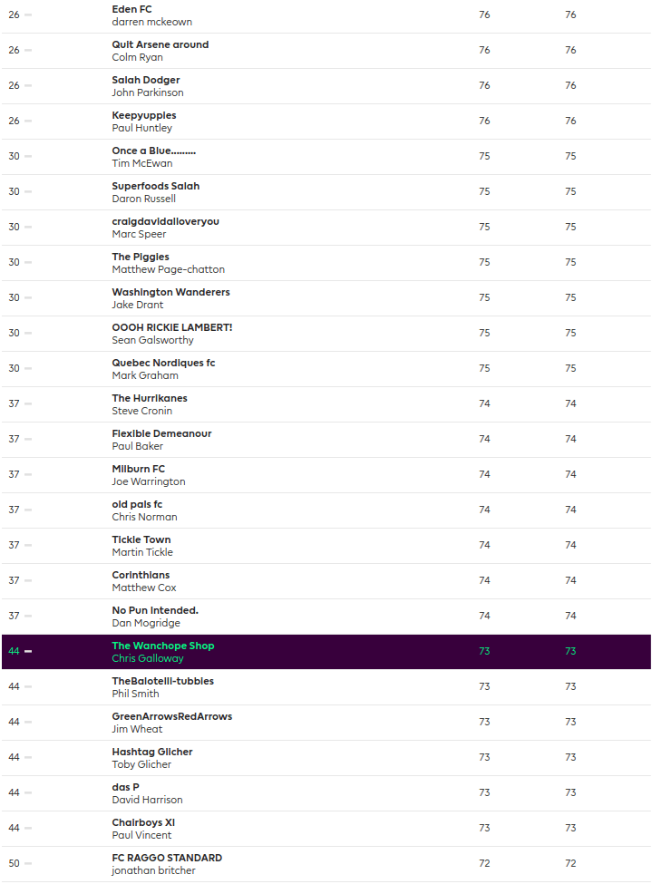The height and width of the screenshot is (884, 652).
Task: Click rank movement indicator beside Eden FC
Action: click(x=28, y=15)
